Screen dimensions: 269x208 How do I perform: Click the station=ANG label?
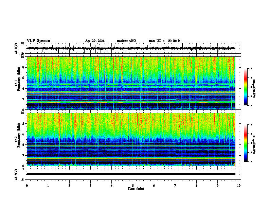(x=126, y=41)
